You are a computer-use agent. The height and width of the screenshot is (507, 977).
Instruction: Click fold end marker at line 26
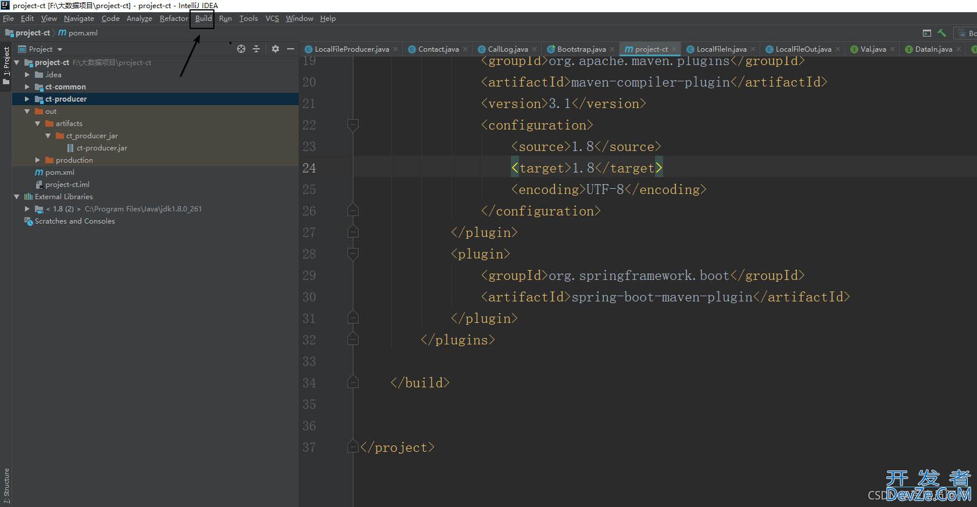pyautogui.click(x=353, y=211)
